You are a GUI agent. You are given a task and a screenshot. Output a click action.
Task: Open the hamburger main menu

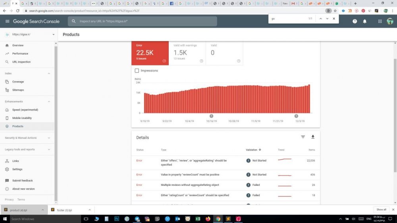point(7,21)
